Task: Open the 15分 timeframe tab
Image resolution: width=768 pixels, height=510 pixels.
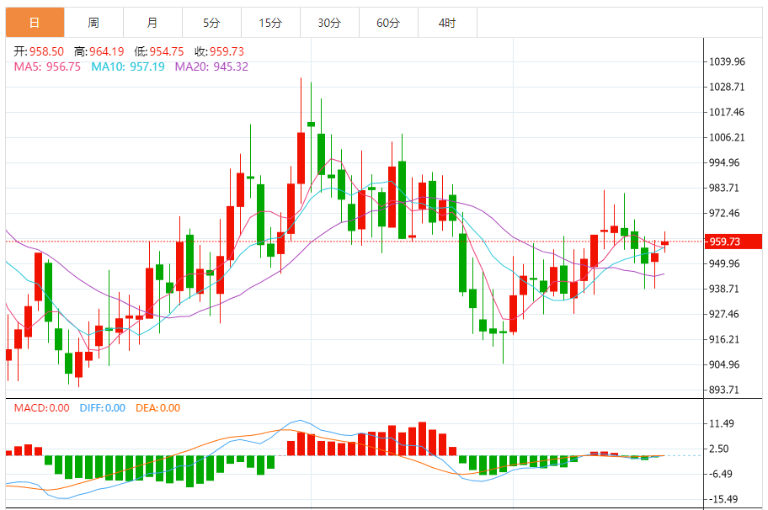Action: (270, 23)
